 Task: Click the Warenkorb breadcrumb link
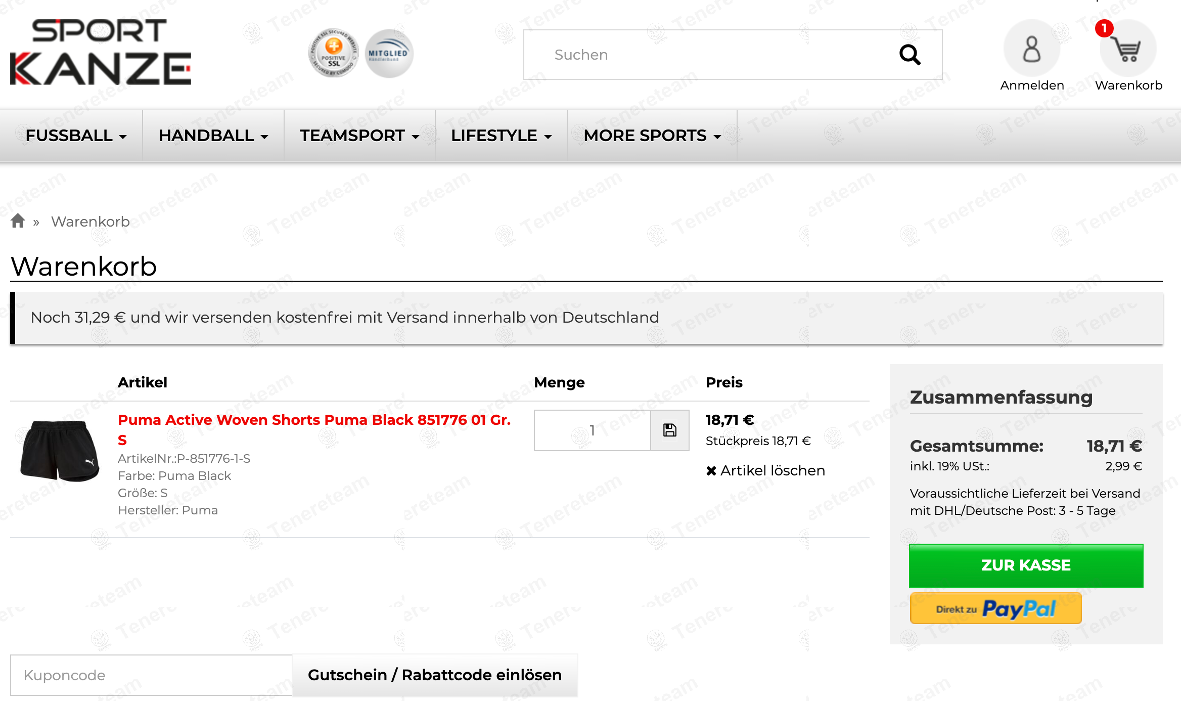tap(90, 222)
